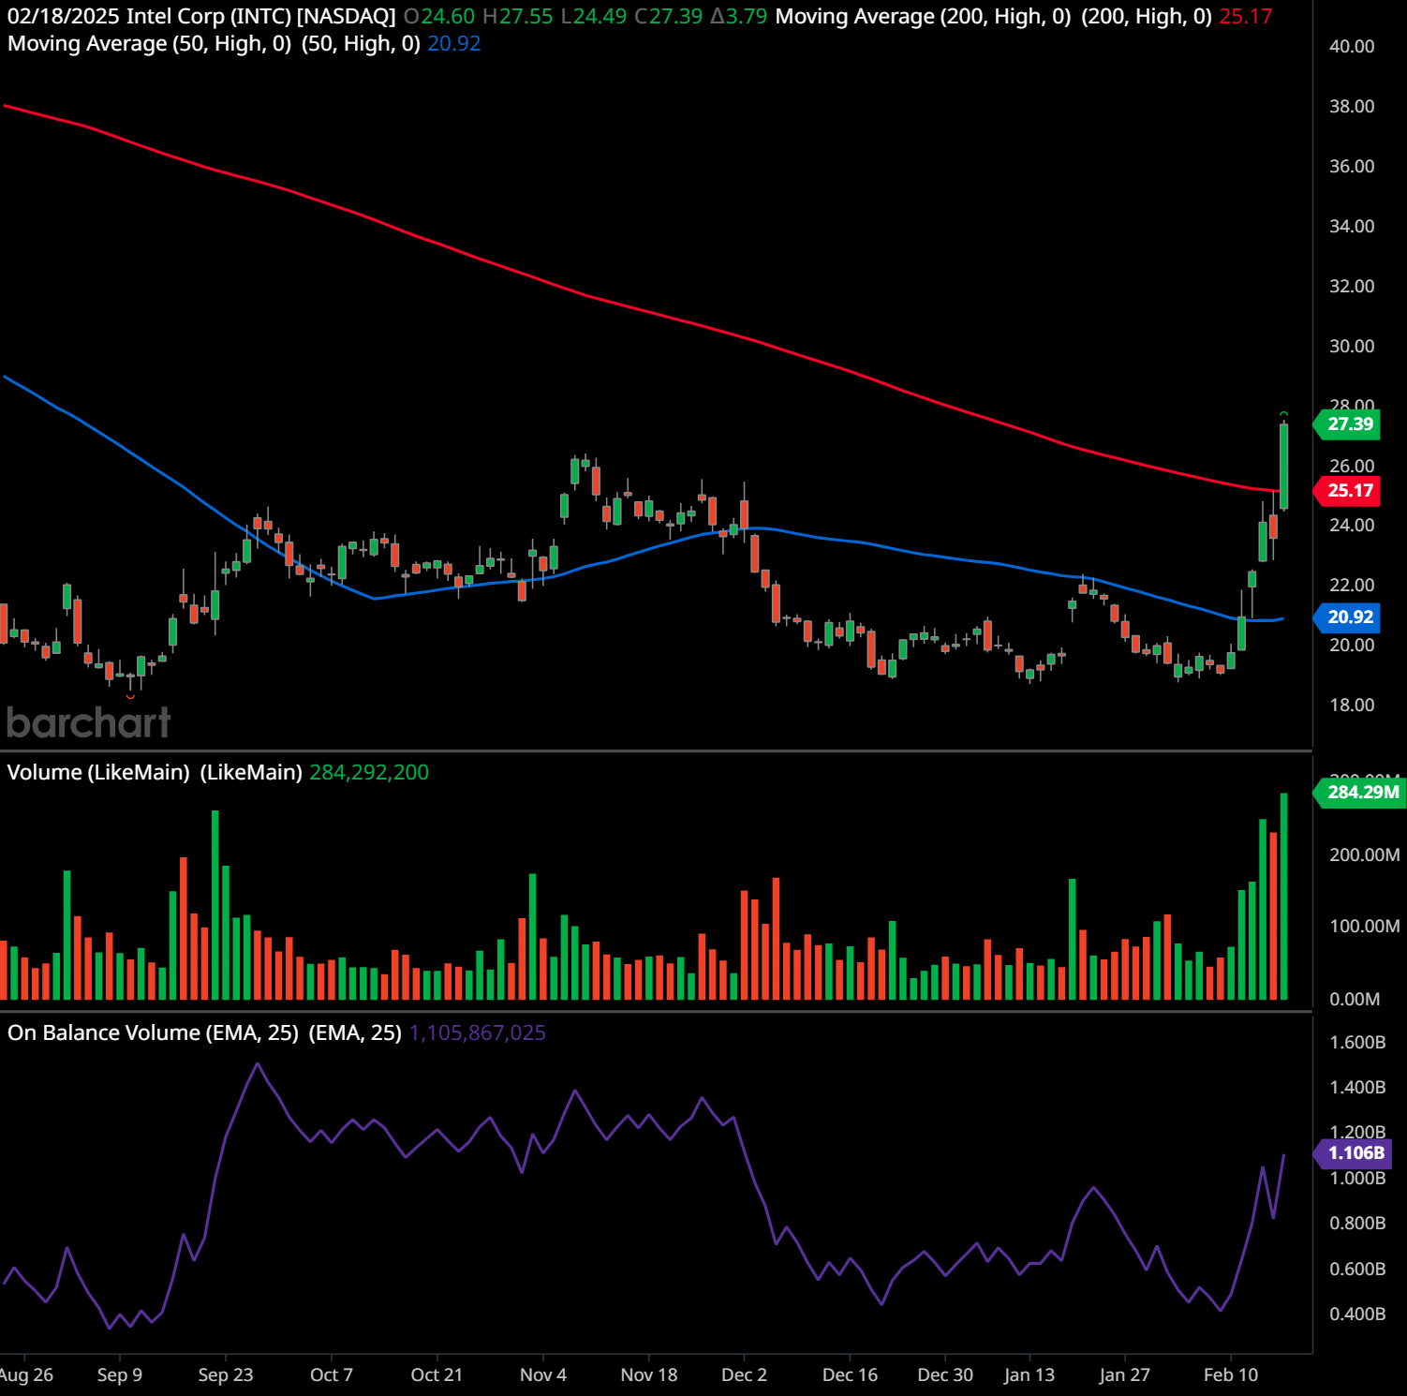1407x1396 pixels.
Task: Click the Nov 18 date on the time axis
Action: click(649, 1375)
